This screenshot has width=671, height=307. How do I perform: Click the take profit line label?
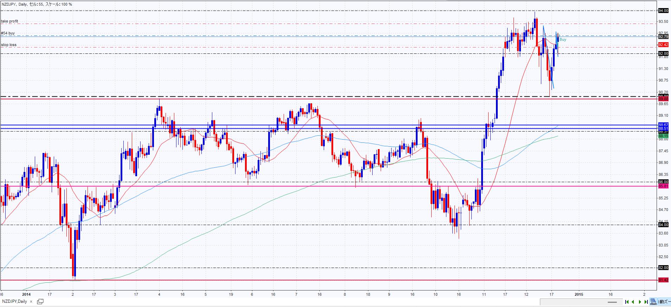click(9, 21)
